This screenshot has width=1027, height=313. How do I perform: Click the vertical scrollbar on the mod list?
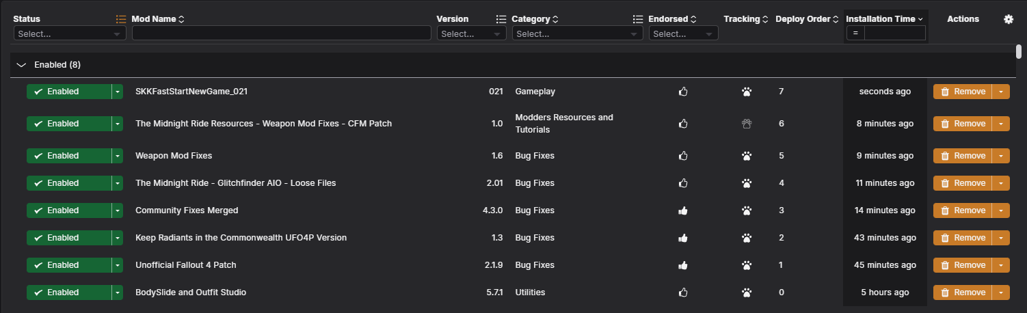coord(1019,52)
